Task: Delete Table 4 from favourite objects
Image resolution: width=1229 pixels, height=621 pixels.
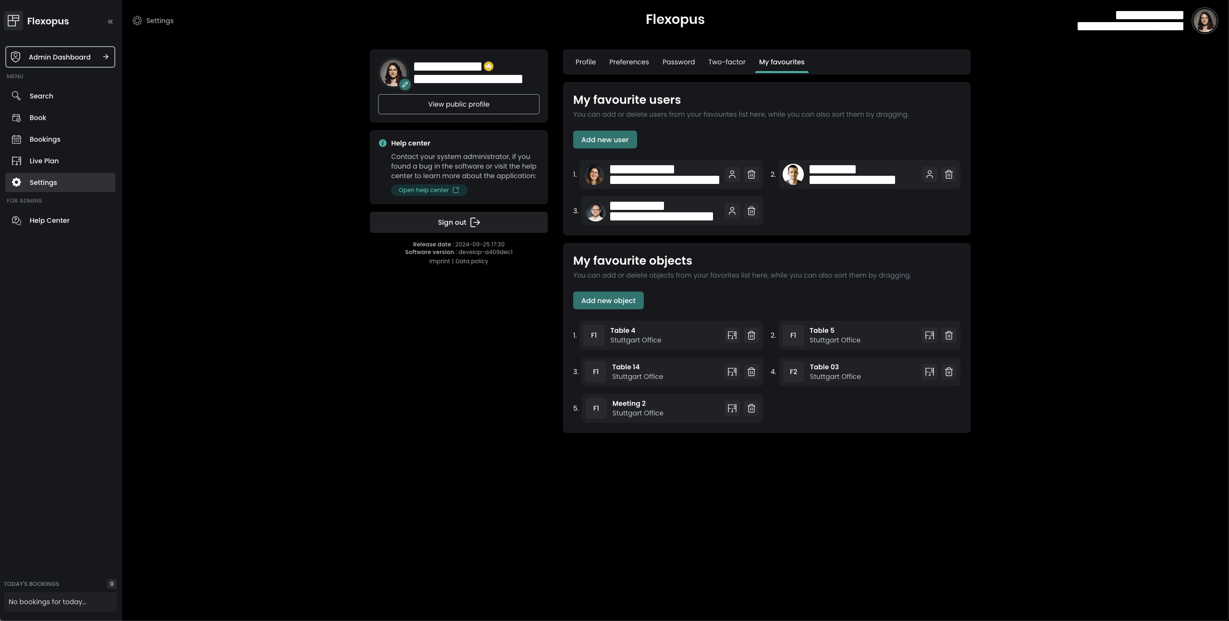Action: (751, 335)
